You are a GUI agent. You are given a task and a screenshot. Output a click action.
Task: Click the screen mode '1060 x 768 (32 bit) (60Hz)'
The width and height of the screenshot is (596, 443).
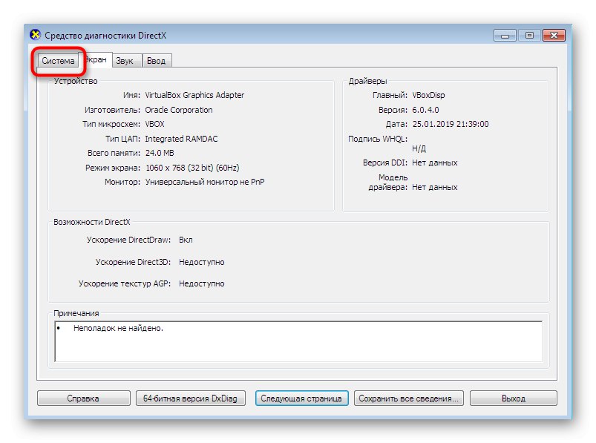coord(192,168)
